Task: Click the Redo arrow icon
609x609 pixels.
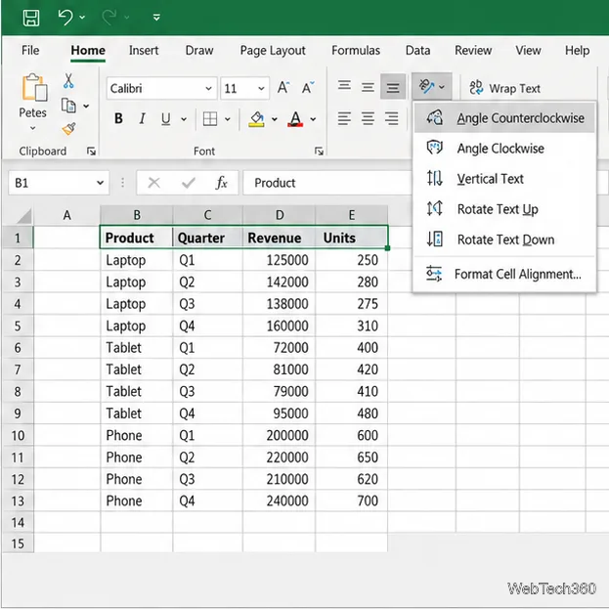Action: pyautogui.click(x=109, y=17)
